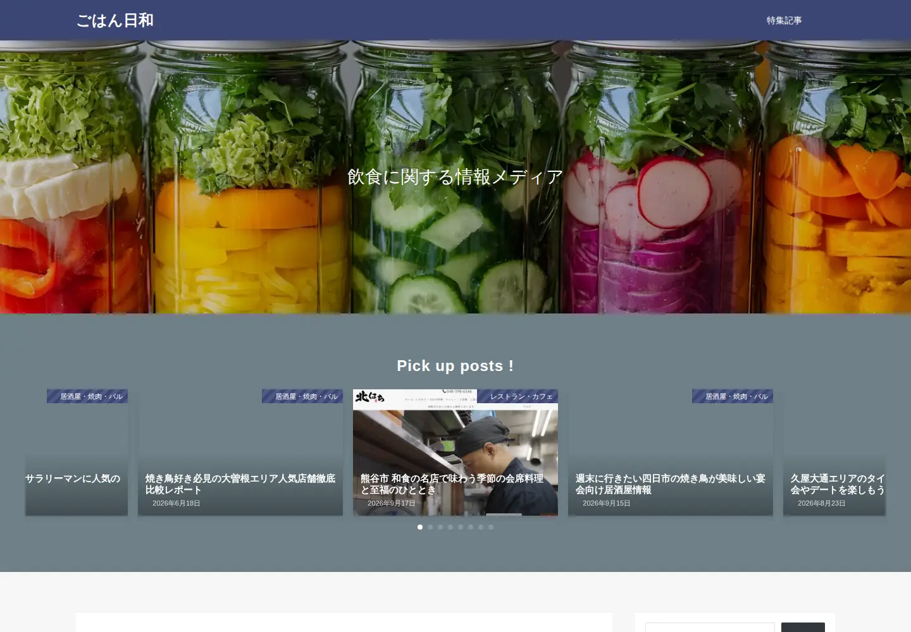This screenshot has width=911, height=632.
Task: Select hero text 飲食に関する情報メディア
Action: click(x=455, y=177)
